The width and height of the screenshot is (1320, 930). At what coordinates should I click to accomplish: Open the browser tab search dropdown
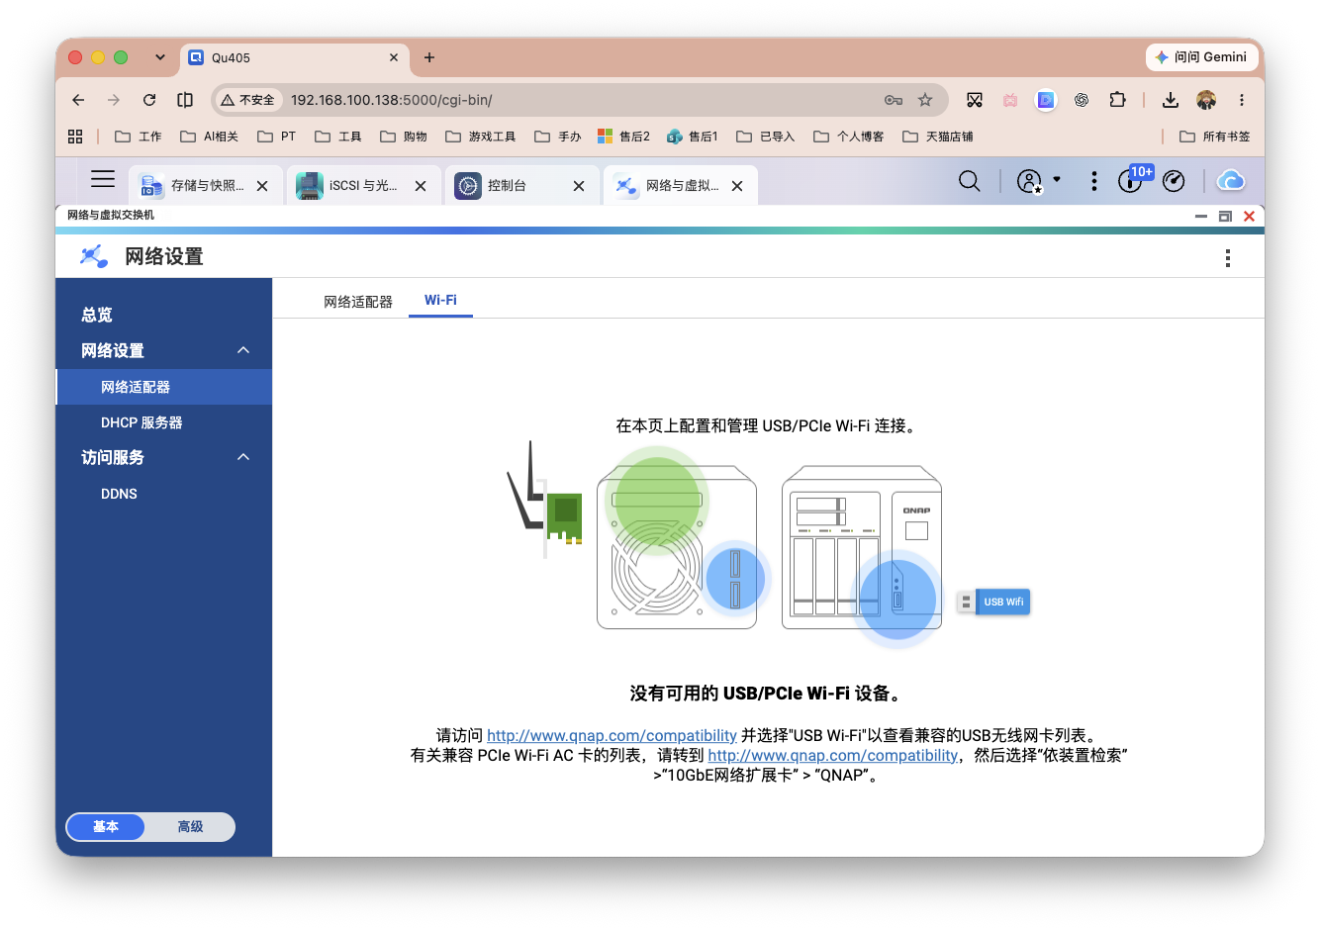[x=159, y=57]
